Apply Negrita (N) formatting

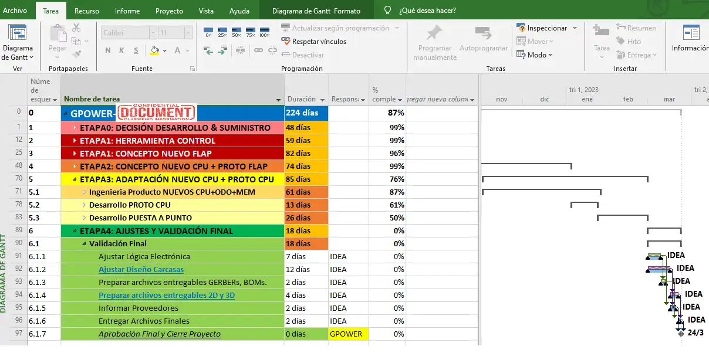(108, 50)
